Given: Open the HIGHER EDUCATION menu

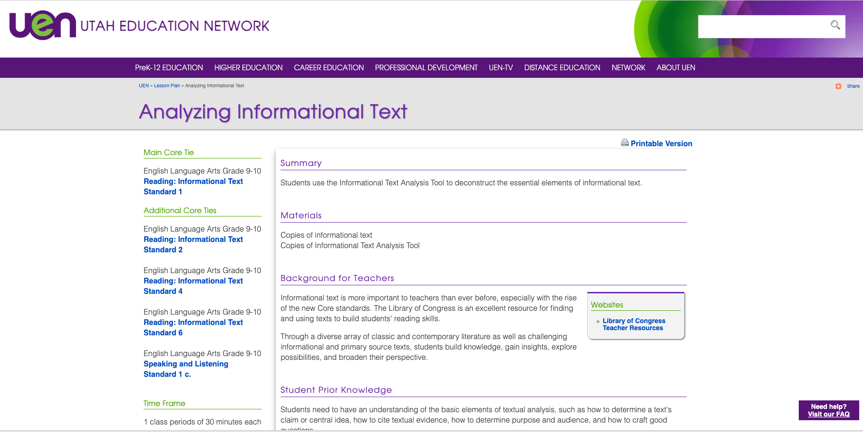Looking at the screenshot, I should coord(248,67).
